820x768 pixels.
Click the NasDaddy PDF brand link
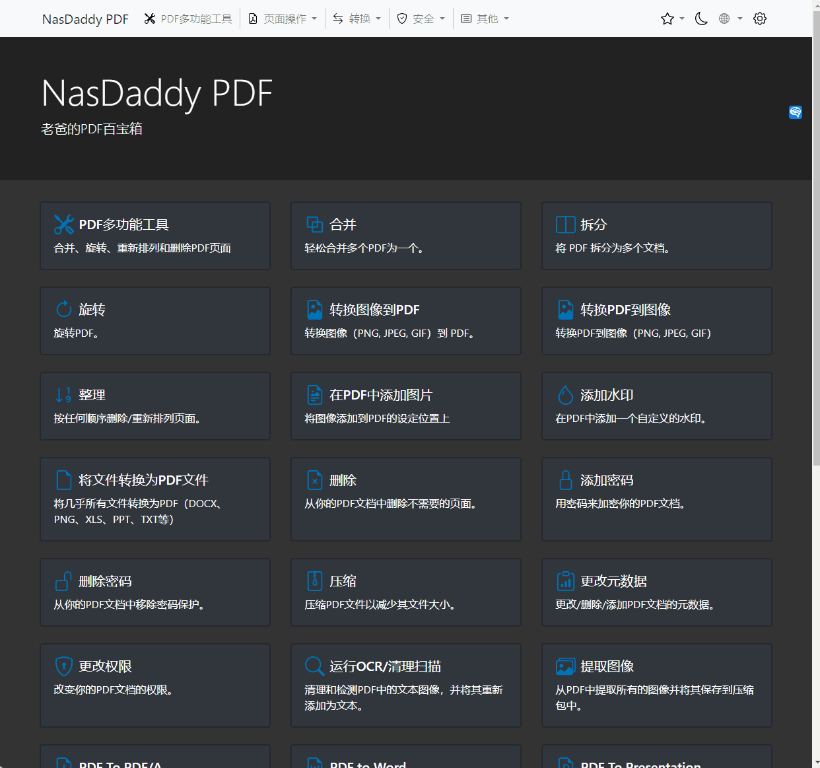[x=85, y=19]
